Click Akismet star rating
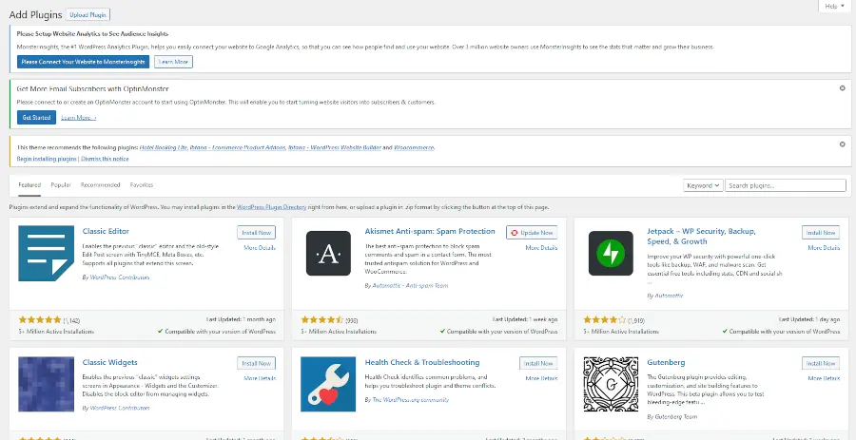The image size is (856, 440). coord(322,319)
